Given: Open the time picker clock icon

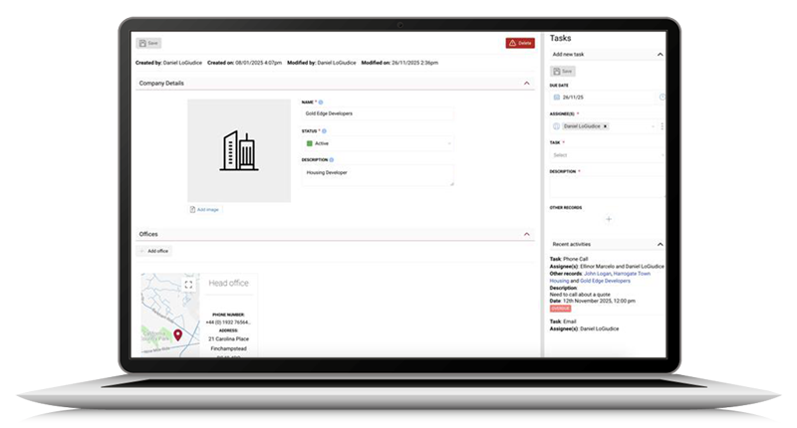Looking at the screenshot, I should pyautogui.click(x=663, y=97).
